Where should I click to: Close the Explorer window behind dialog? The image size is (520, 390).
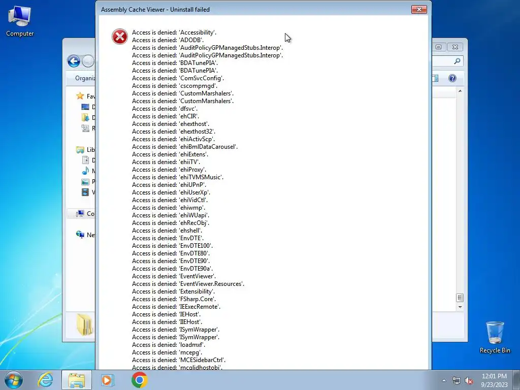pyautogui.click(x=455, y=47)
